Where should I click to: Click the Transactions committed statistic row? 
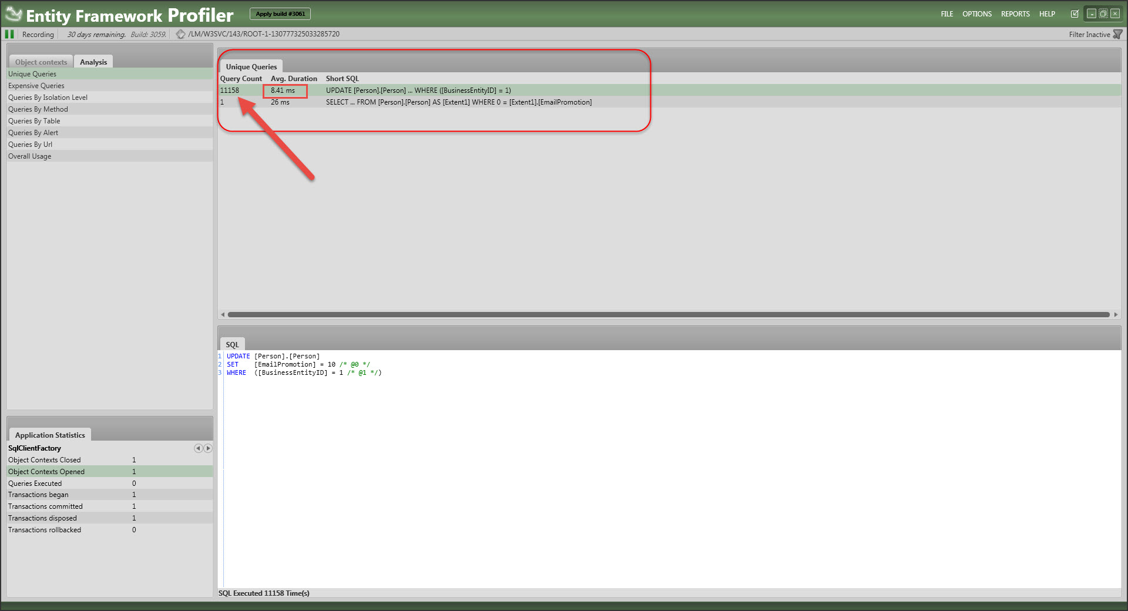(x=110, y=506)
